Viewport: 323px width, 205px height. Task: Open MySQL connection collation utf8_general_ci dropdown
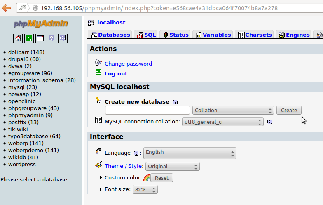coord(222,122)
